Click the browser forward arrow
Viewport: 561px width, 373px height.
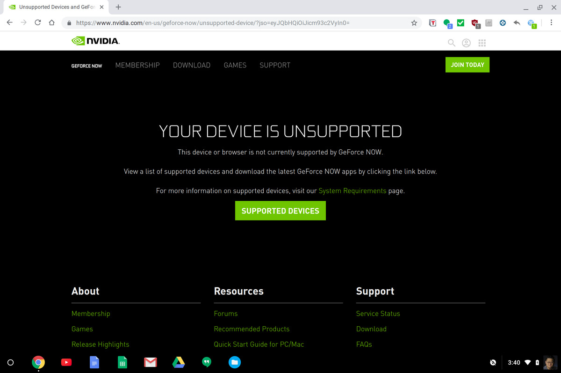tap(24, 22)
